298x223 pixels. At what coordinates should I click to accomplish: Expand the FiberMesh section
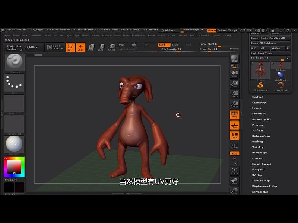click(x=259, y=114)
